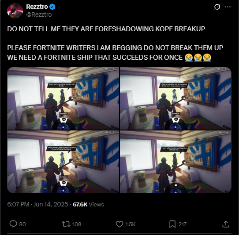The image size is (239, 235).
Task: Open the three-dot more options menu
Action: point(228,7)
